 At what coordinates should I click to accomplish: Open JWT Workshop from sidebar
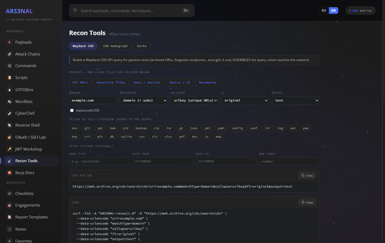(31, 149)
